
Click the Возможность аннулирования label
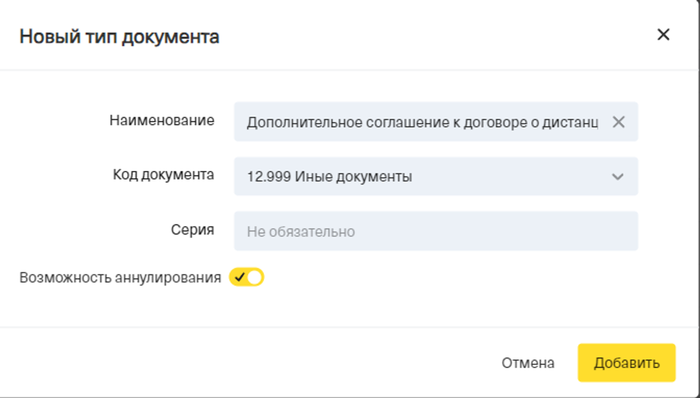[120, 277]
